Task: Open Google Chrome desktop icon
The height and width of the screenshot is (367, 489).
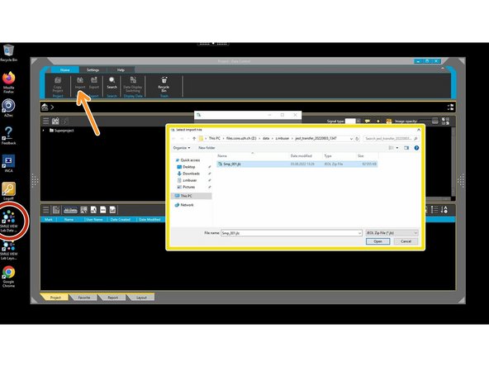Action: 8,277
